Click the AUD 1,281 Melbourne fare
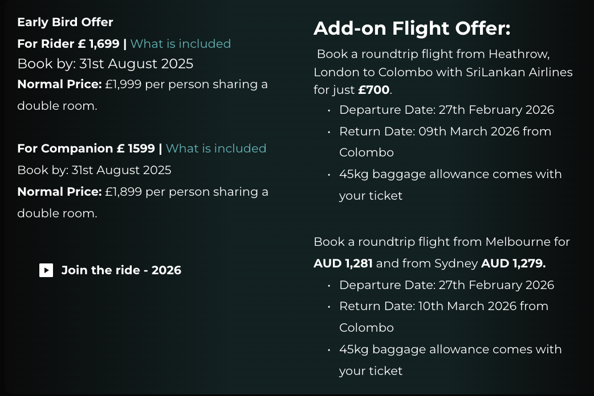594x396 pixels. (343, 263)
